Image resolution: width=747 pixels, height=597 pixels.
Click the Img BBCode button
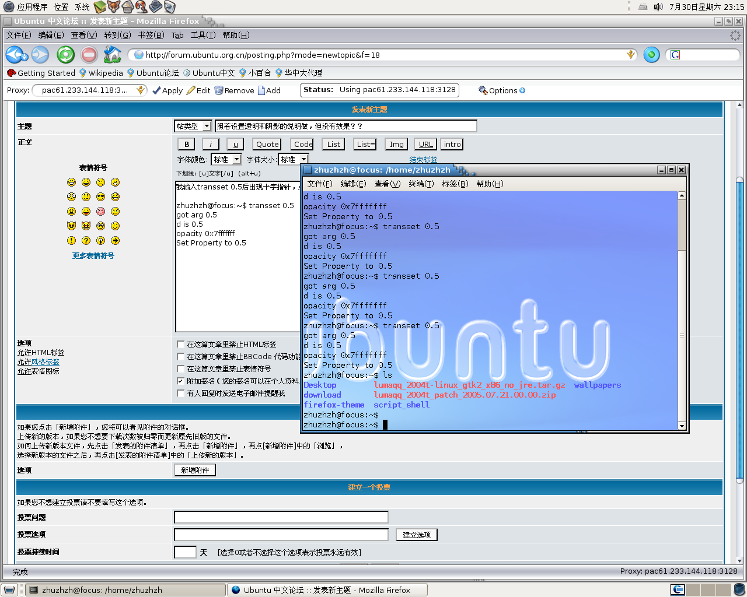(x=397, y=144)
